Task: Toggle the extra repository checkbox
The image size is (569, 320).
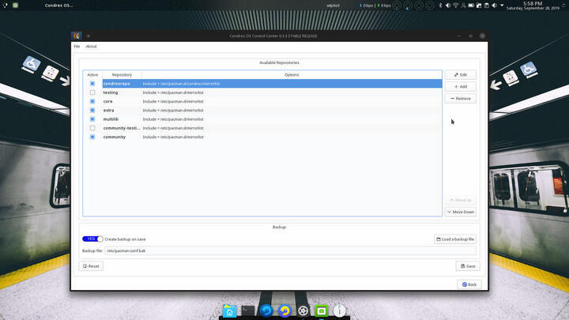Action: coord(92,111)
